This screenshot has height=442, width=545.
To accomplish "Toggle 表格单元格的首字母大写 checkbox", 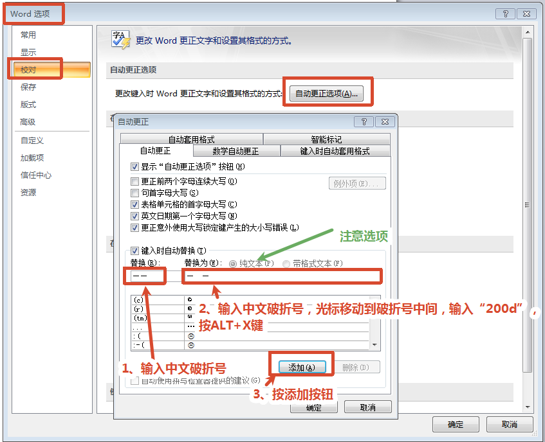I will 135,204.
